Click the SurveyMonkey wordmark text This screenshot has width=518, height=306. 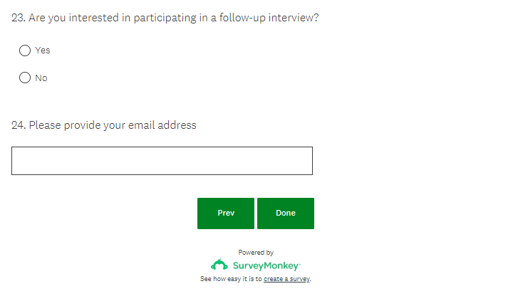tap(266, 265)
